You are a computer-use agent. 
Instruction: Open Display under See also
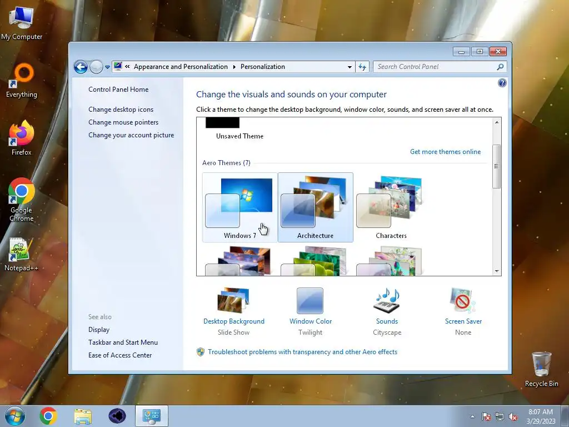click(99, 329)
